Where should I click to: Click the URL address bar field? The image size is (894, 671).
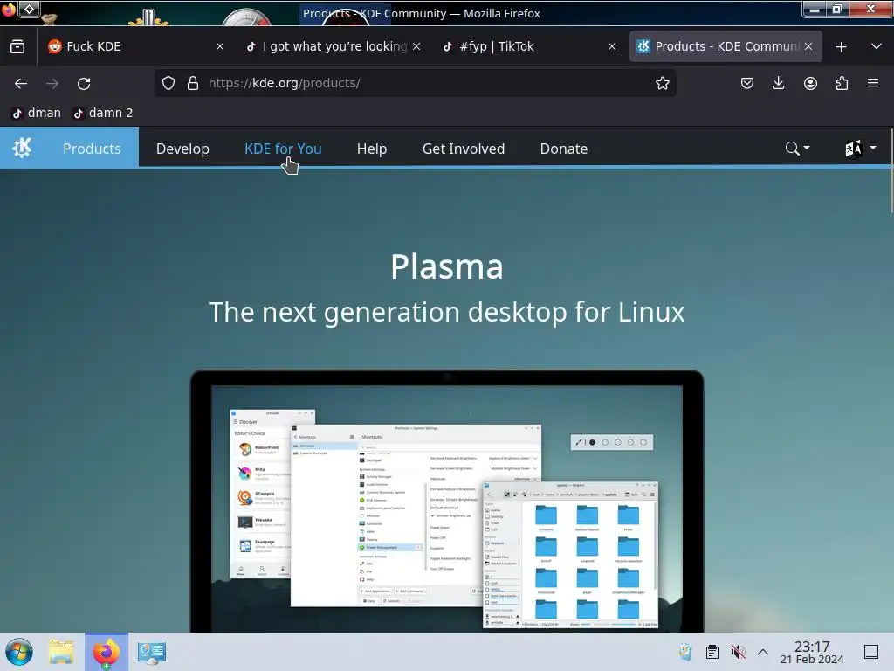pos(415,83)
